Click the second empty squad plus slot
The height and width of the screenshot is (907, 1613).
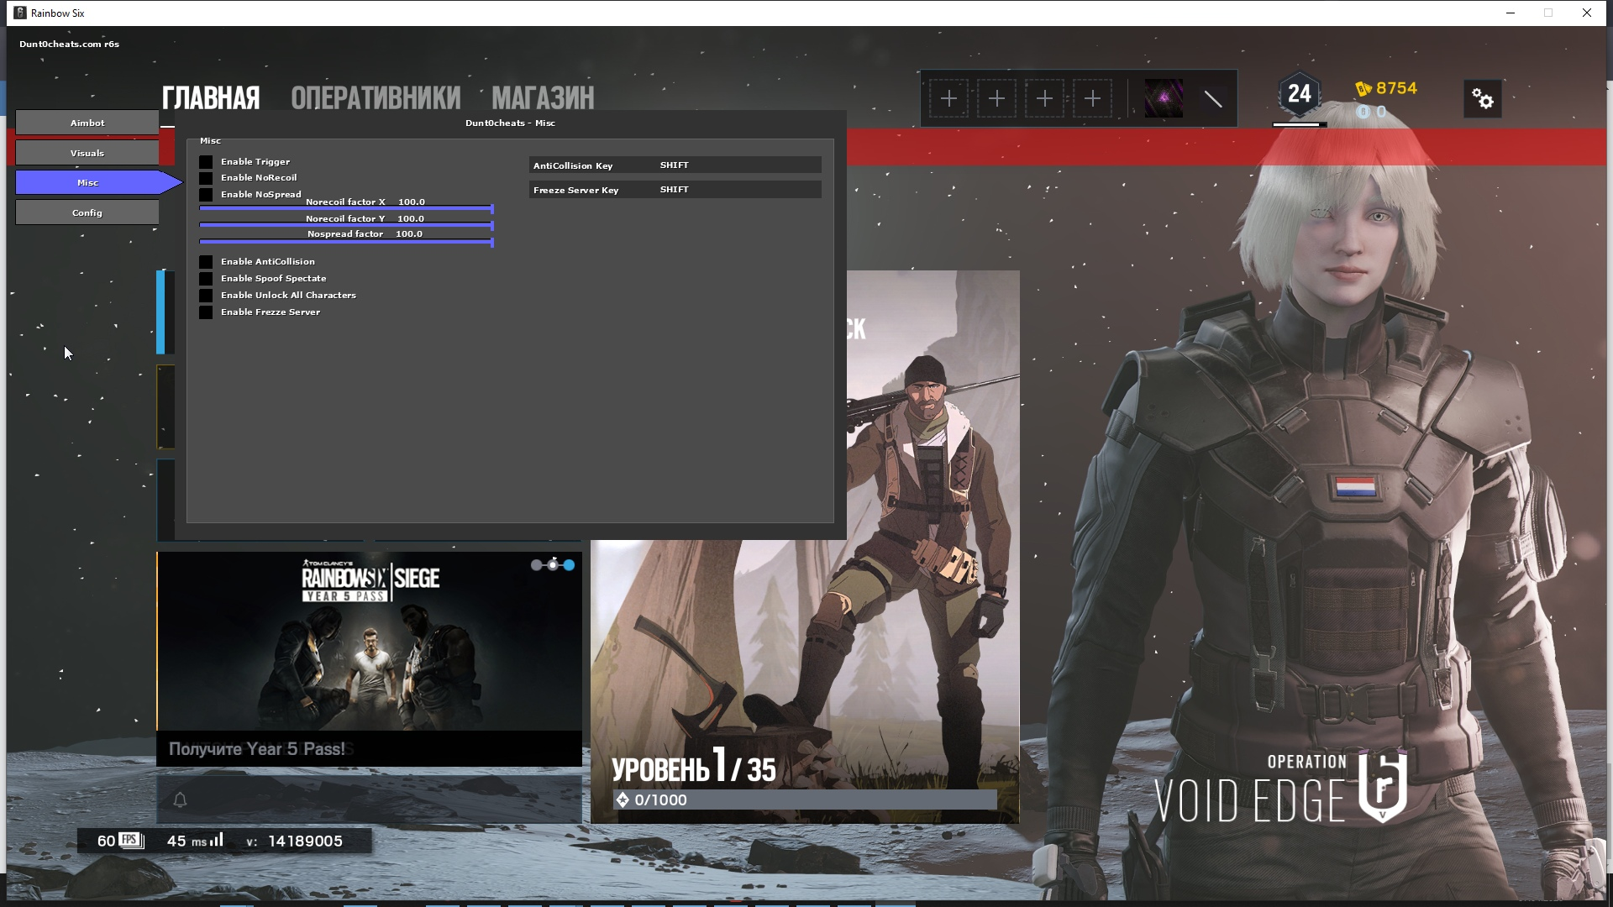click(x=996, y=99)
